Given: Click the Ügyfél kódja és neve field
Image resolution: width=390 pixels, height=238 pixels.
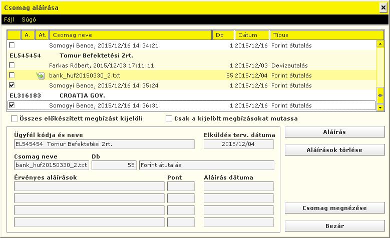Looking at the screenshot, I should 104,144.
